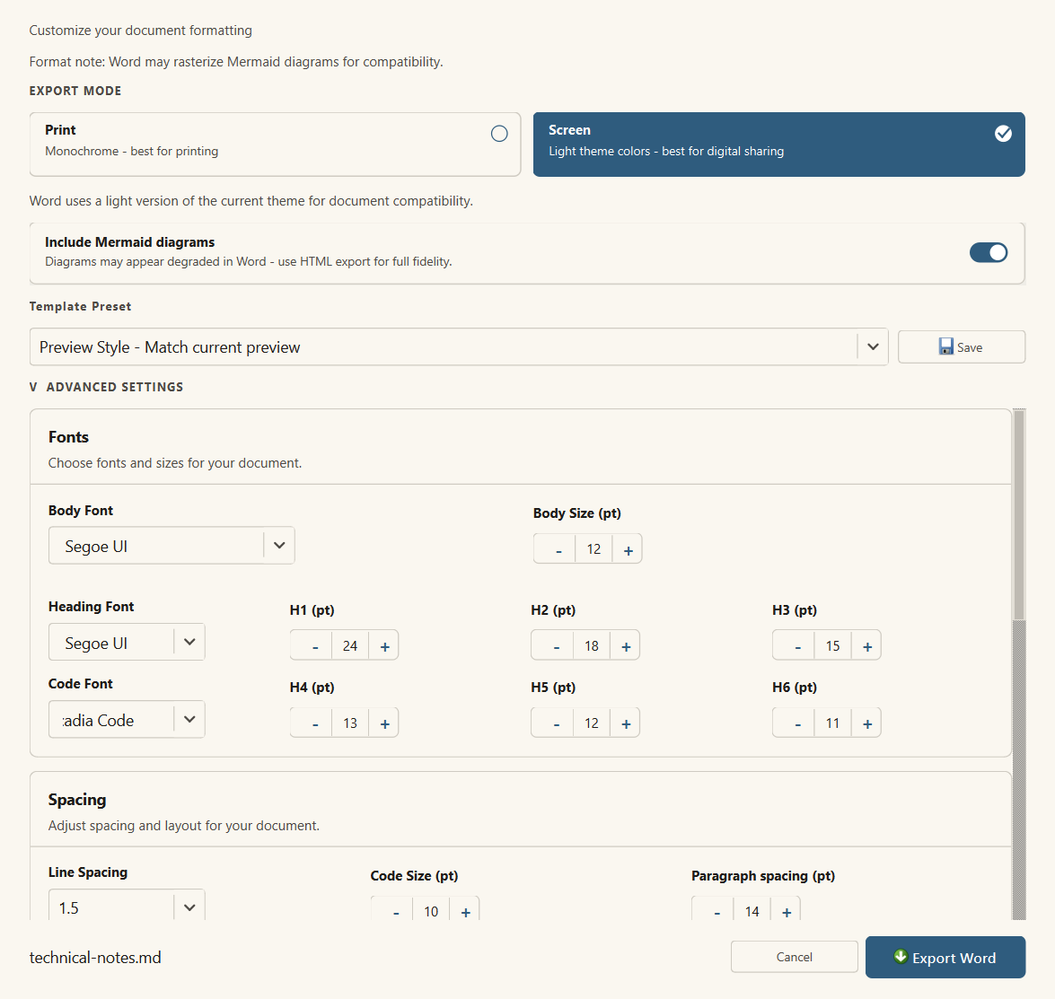Decrease Code Size with minus
This screenshot has width=1055, height=999.
click(392, 909)
